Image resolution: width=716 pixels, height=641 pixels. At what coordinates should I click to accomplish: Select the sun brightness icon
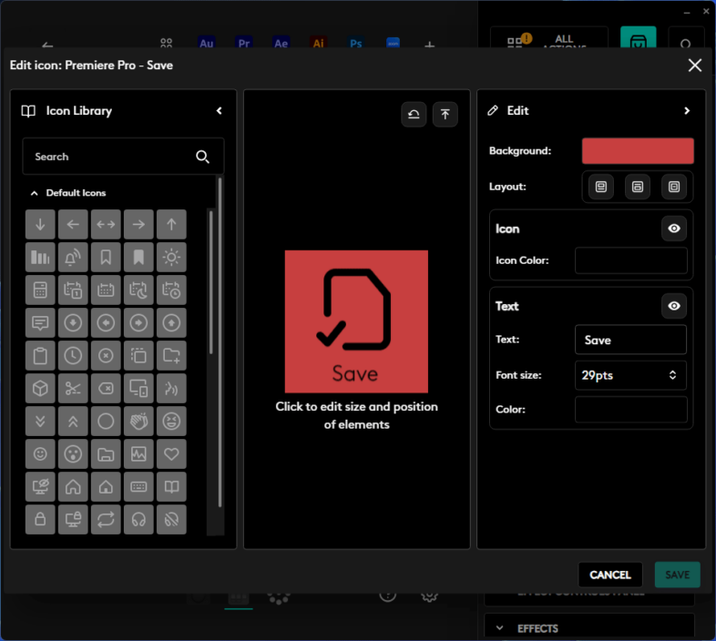(x=171, y=257)
